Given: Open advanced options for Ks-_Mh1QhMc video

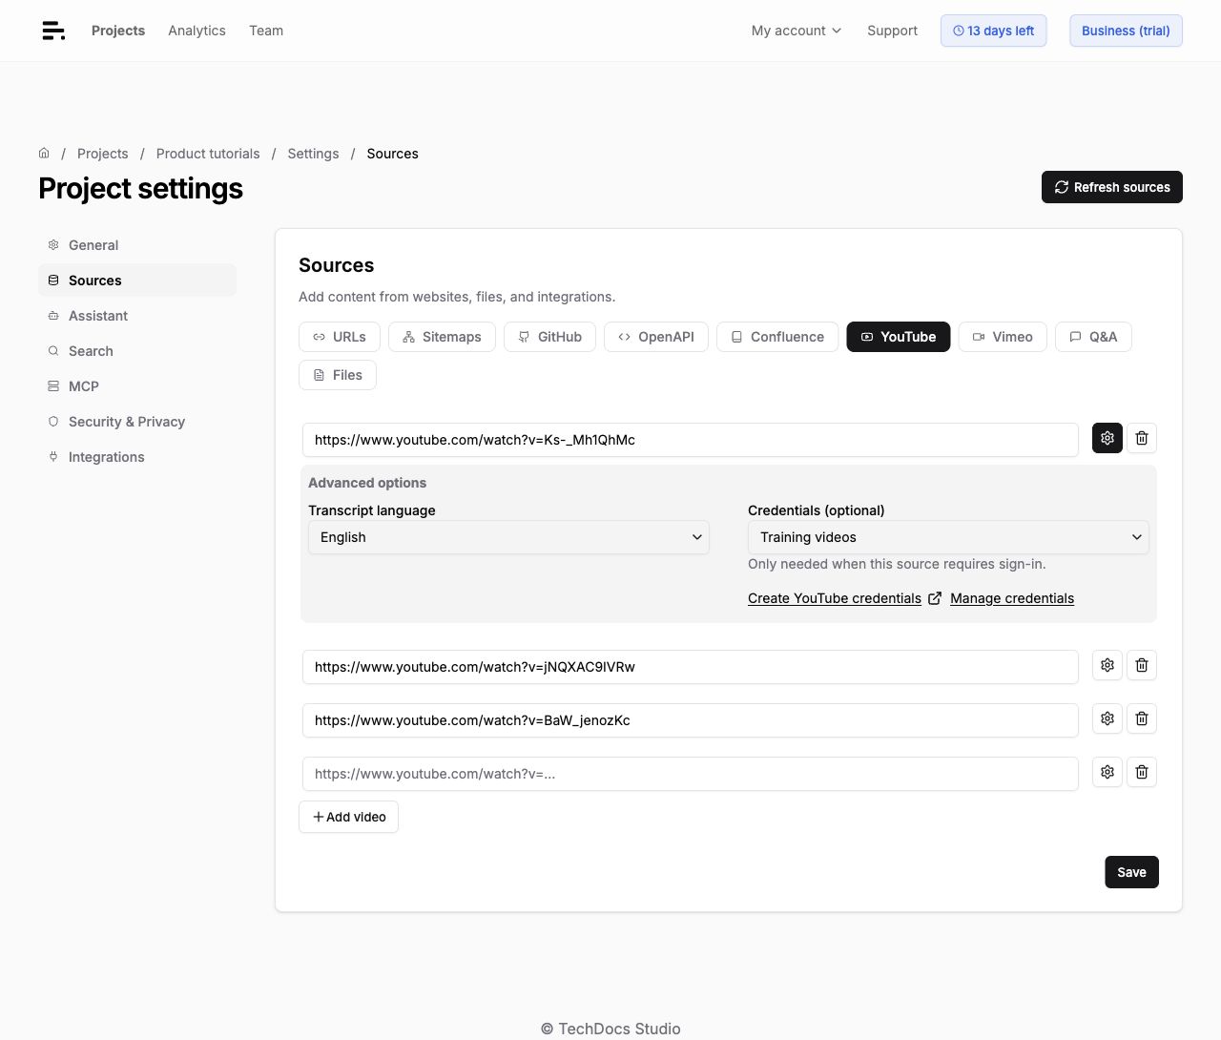Looking at the screenshot, I should point(1107,438).
